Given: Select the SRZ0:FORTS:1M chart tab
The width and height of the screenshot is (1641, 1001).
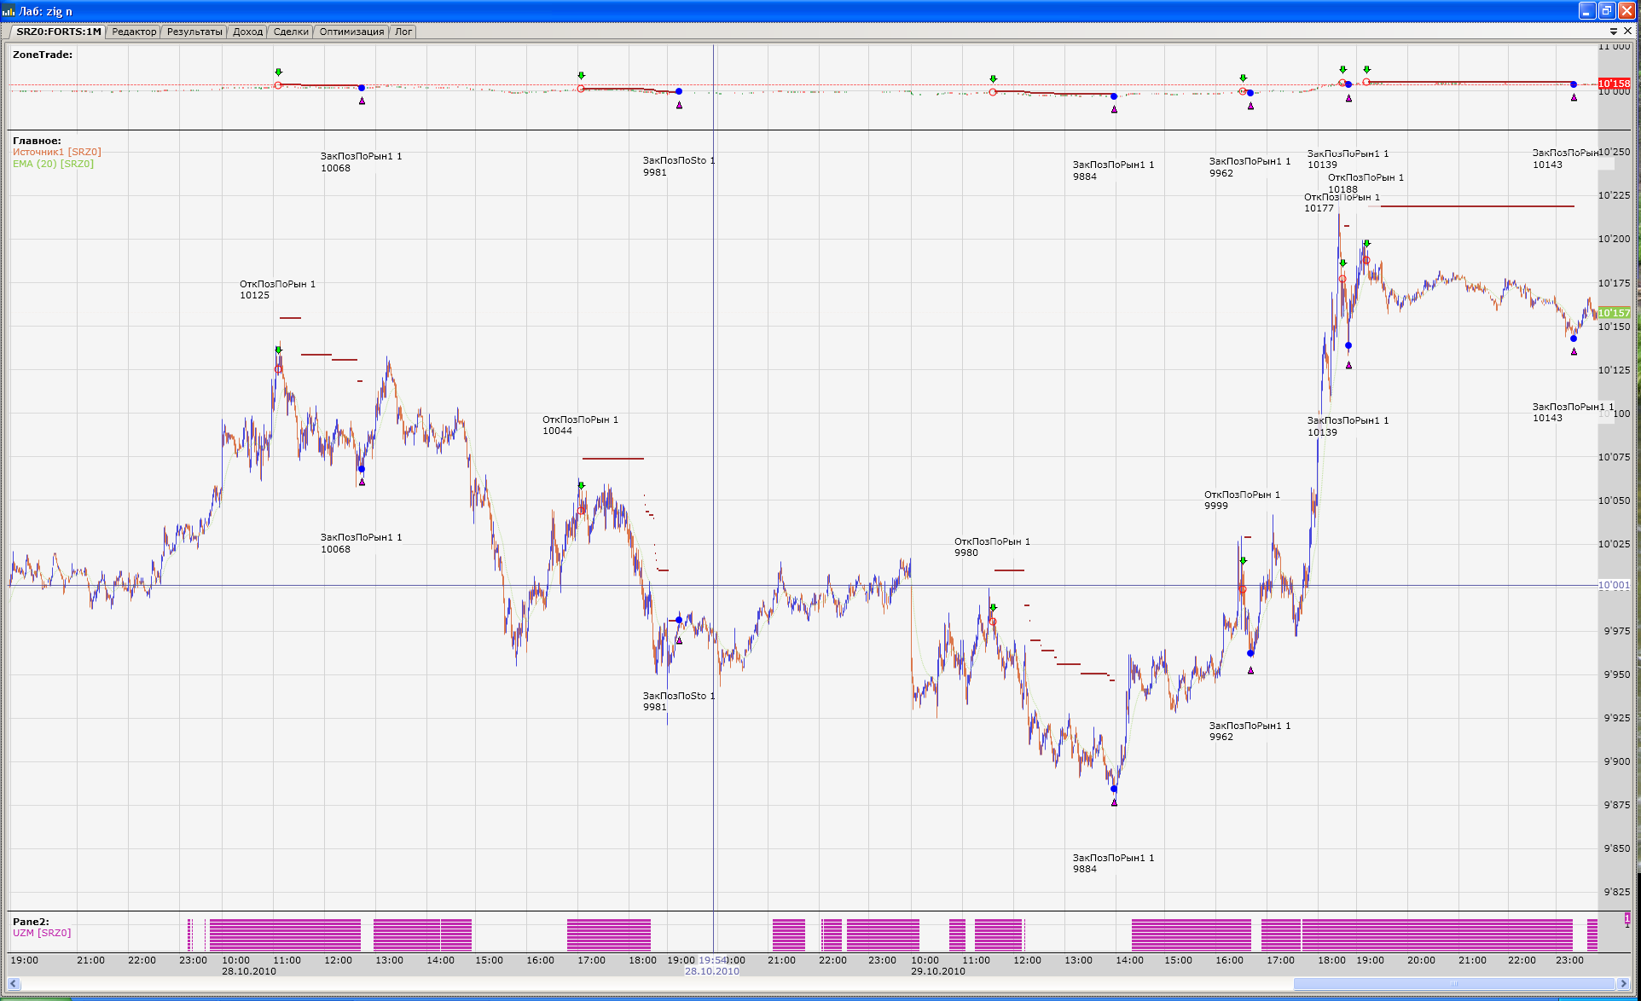Looking at the screenshot, I should point(58,32).
